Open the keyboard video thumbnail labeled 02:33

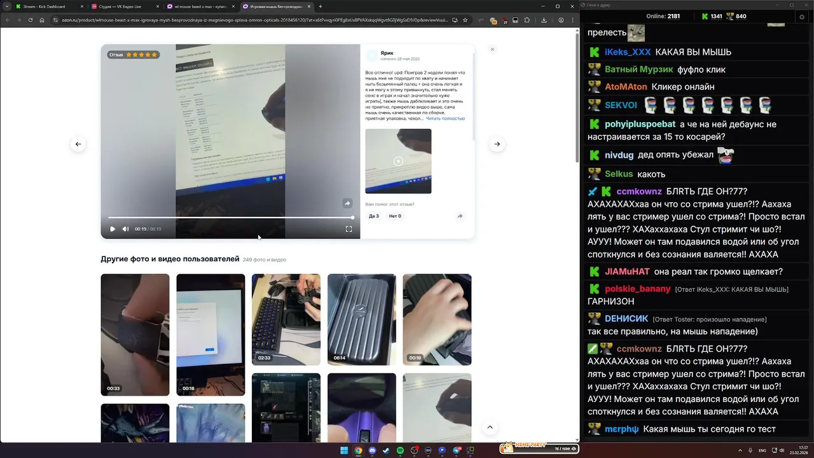286,319
